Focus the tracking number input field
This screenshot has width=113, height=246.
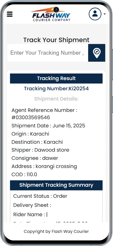click(x=48, y=53)
